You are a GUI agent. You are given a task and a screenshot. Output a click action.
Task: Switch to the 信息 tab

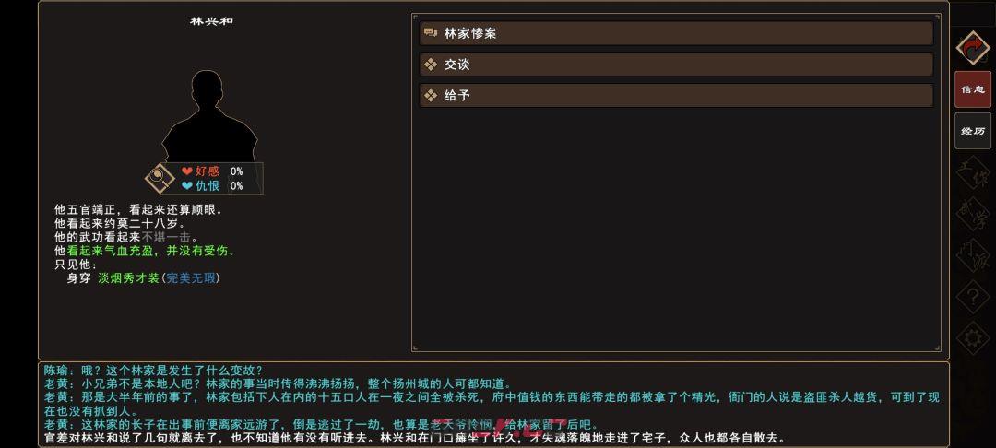(x=973, y=89)
